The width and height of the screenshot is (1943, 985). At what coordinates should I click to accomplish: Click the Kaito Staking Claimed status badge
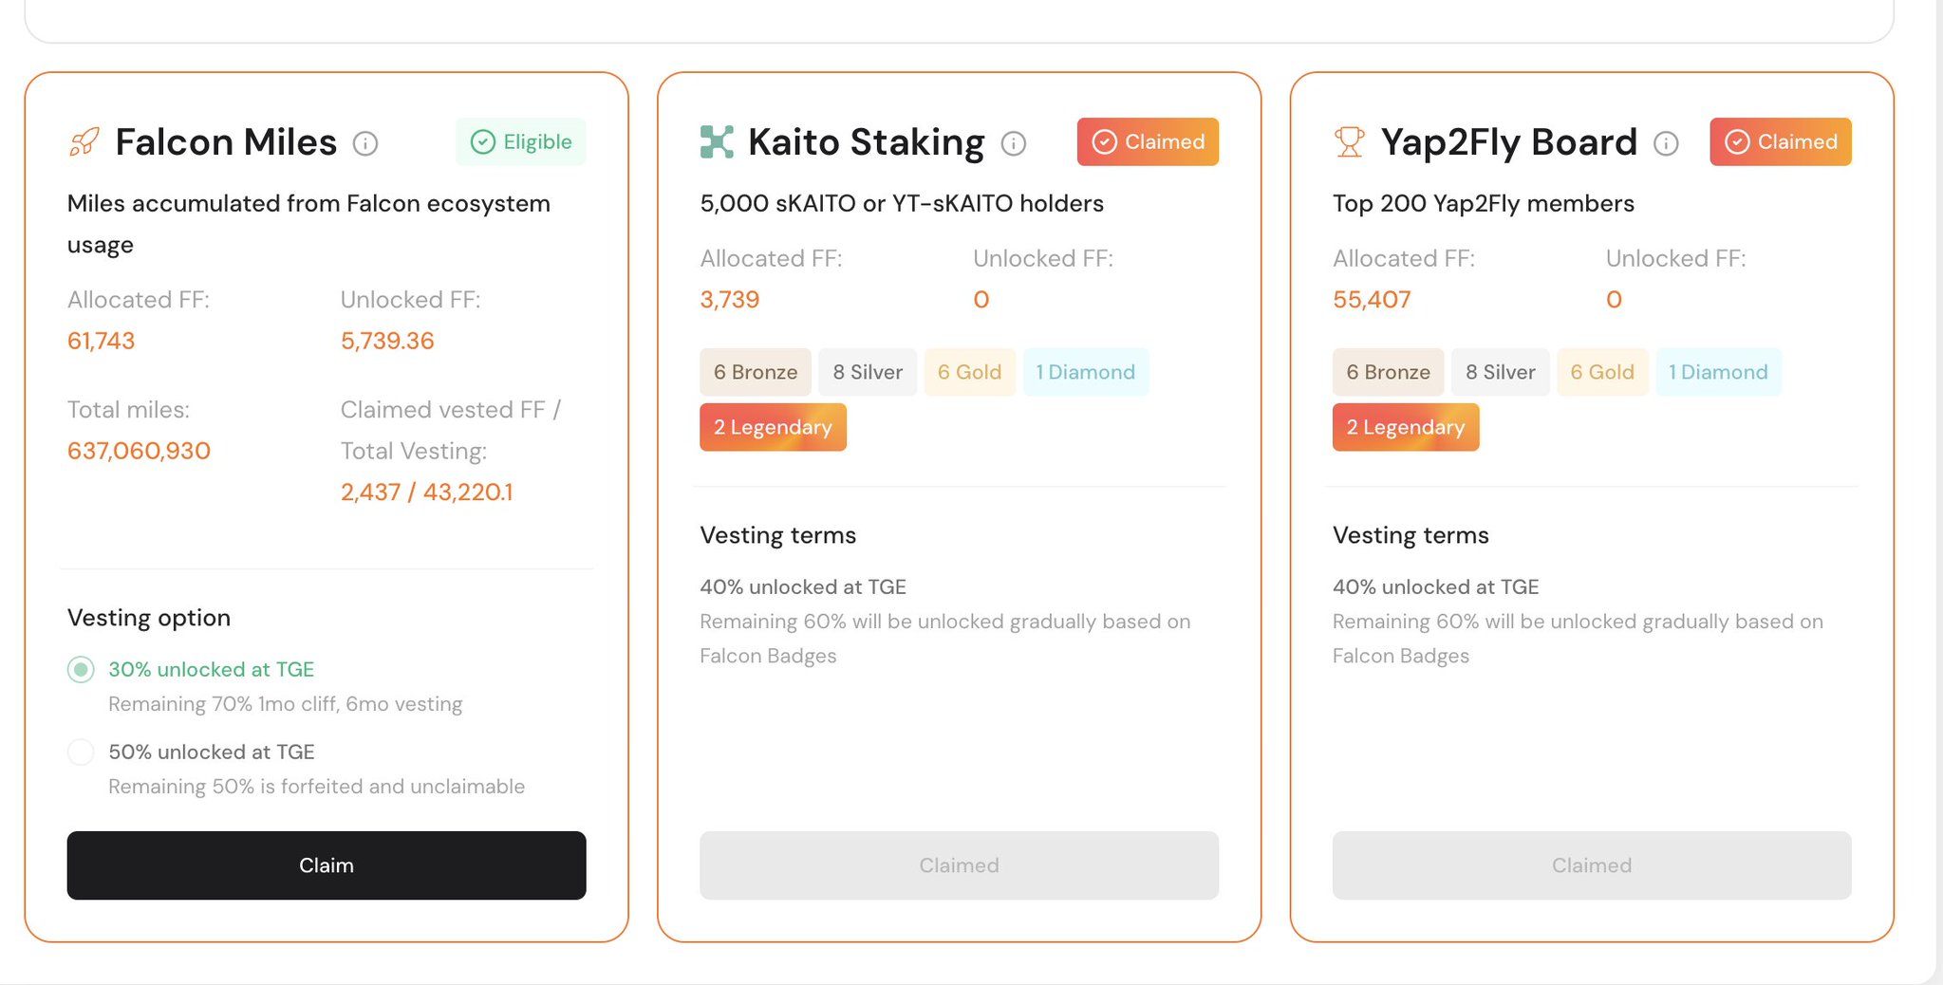click(1148, 142)
